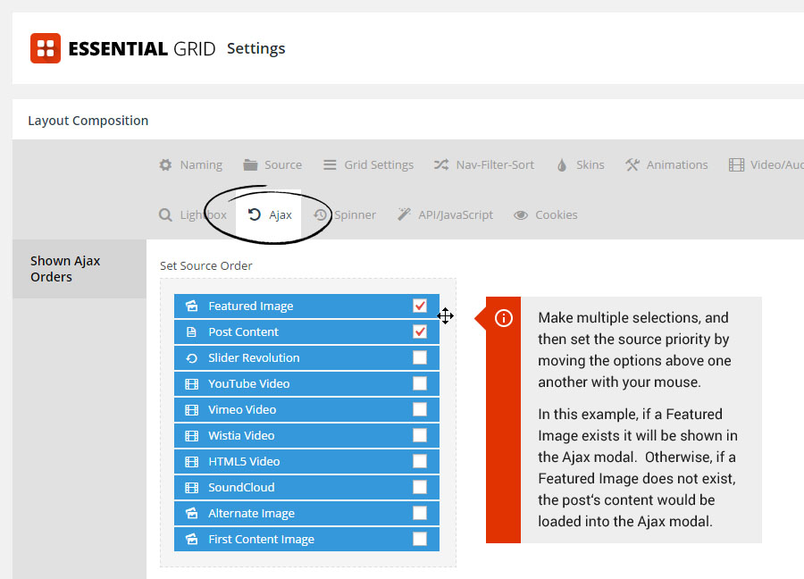
Task: Uncheck the Post Content checkbox
Action: pos(420,331)
